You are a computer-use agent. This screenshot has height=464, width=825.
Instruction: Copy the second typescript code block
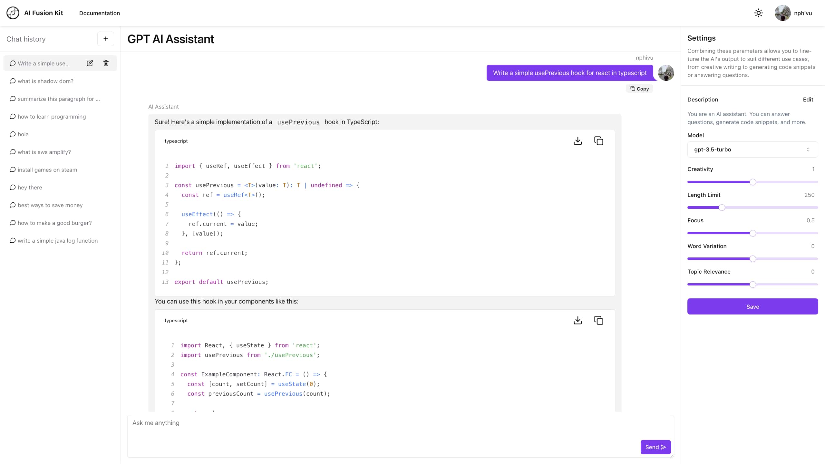(x=599, y=320)
